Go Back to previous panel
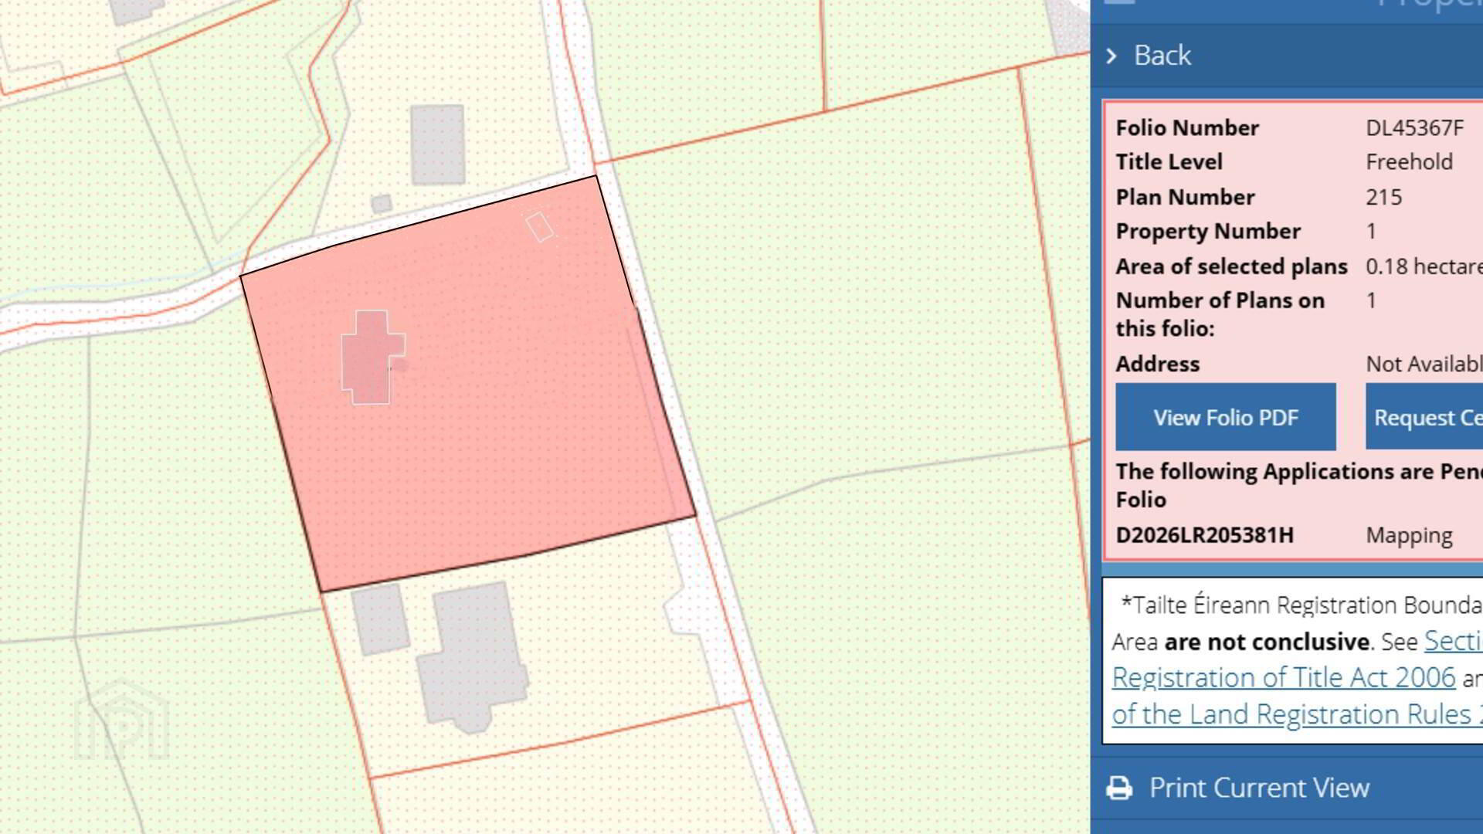Screen dimensions: 1483x834 (1162, 56)
